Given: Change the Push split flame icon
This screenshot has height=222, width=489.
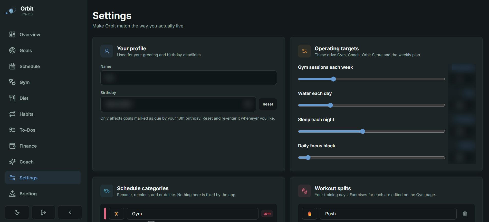Looking at the screenshot, I should pyautogui.click(x=310, y=214).
